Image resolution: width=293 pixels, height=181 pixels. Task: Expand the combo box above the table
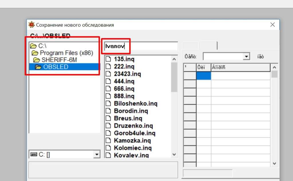246,56
